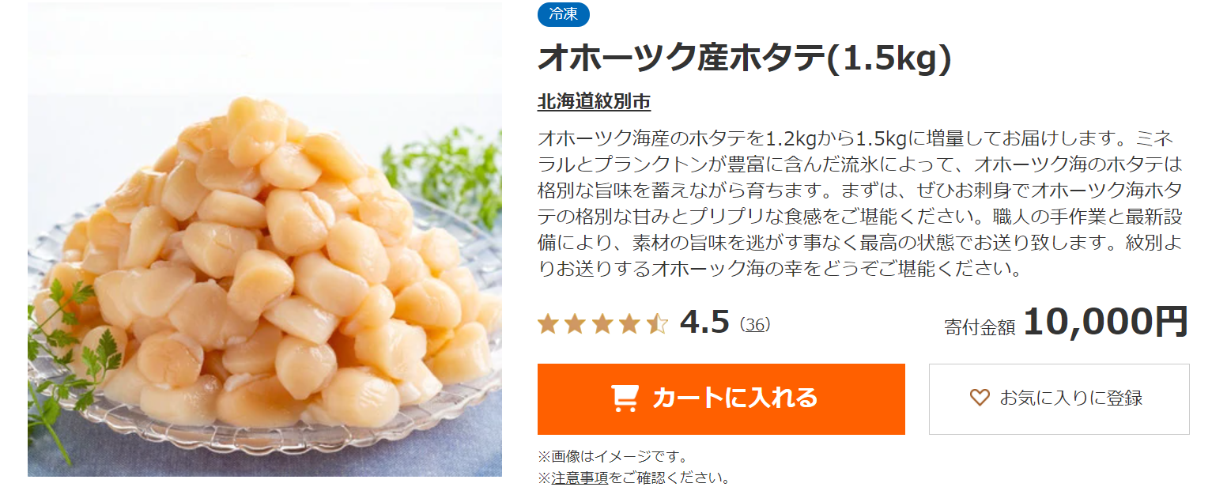Add item with カートに入れる button
This screenshot has height=487, width=1212.
721,398
